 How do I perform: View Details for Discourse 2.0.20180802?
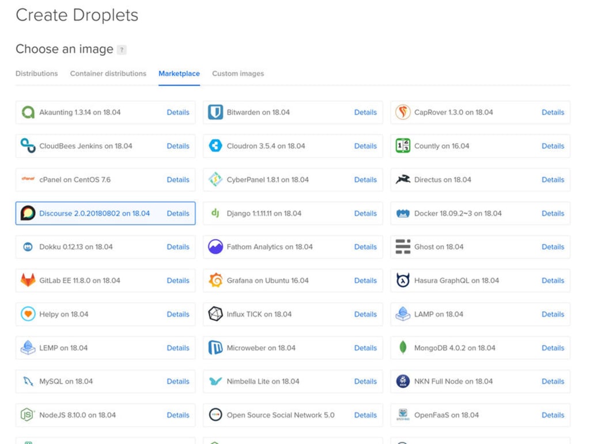coord(178,213)
